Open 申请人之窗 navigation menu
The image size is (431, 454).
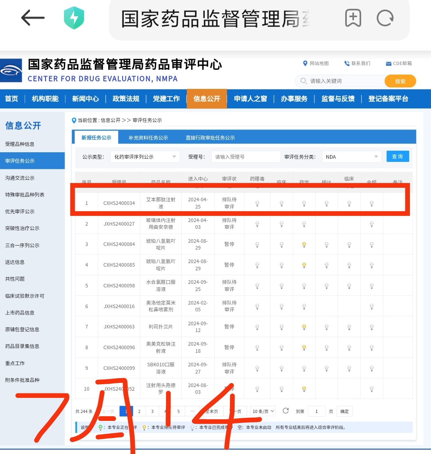coord(251,99)
